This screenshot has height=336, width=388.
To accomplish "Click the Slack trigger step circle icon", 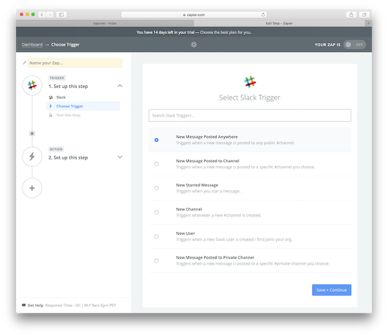I will [x=32, y=85].
